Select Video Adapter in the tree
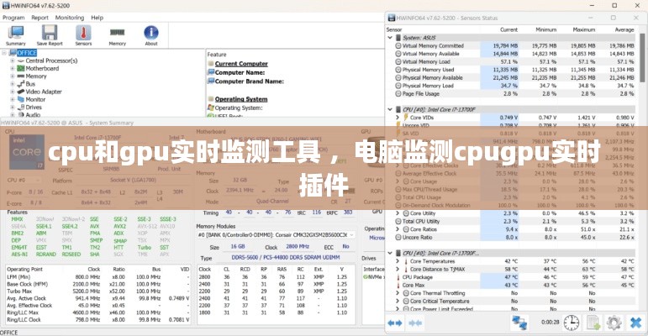The width and height of the screenshot is (648, 336). coord(44,92)
